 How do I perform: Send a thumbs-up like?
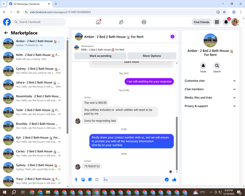tap(174, 180)
